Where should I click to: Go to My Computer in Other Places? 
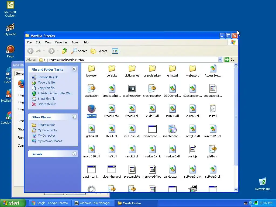46,136
